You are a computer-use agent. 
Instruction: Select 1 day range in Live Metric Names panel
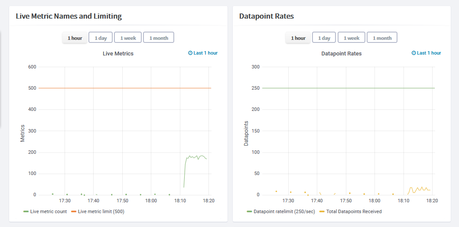(x=101, y=38)
